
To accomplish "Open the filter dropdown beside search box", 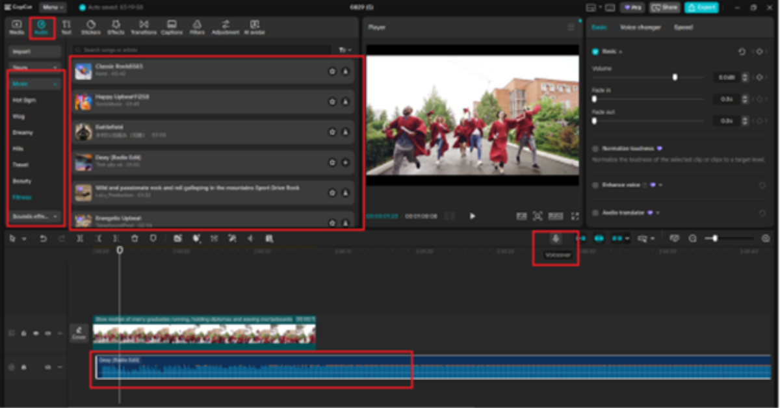I will click(x=345, y=50).
